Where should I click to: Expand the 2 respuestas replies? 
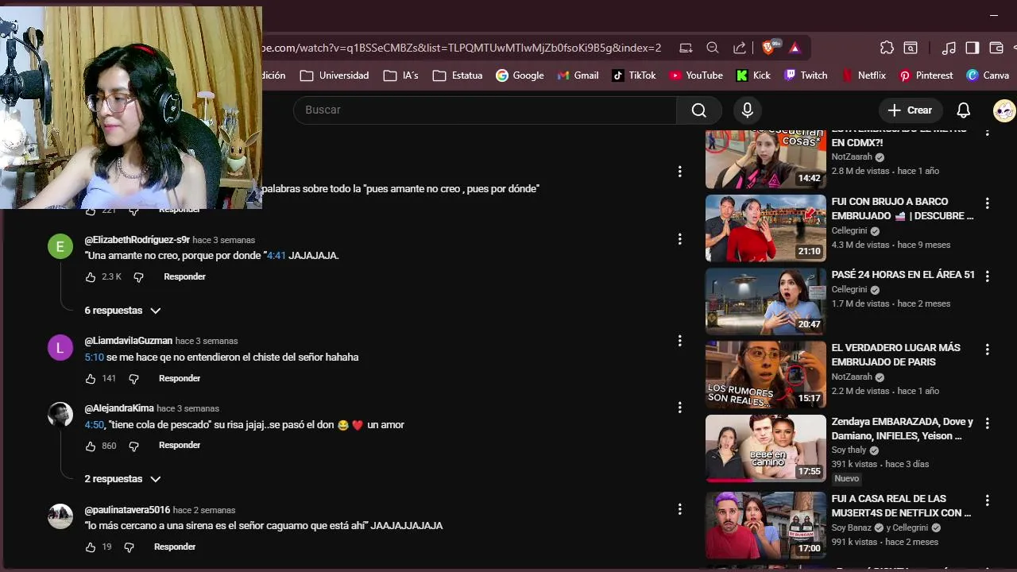point(122,479)
